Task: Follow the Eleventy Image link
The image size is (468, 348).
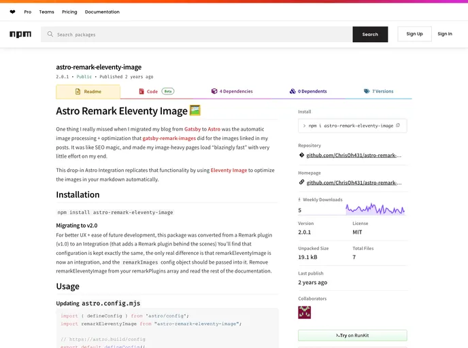Action: pyautogui.click(x=229, y=171)
